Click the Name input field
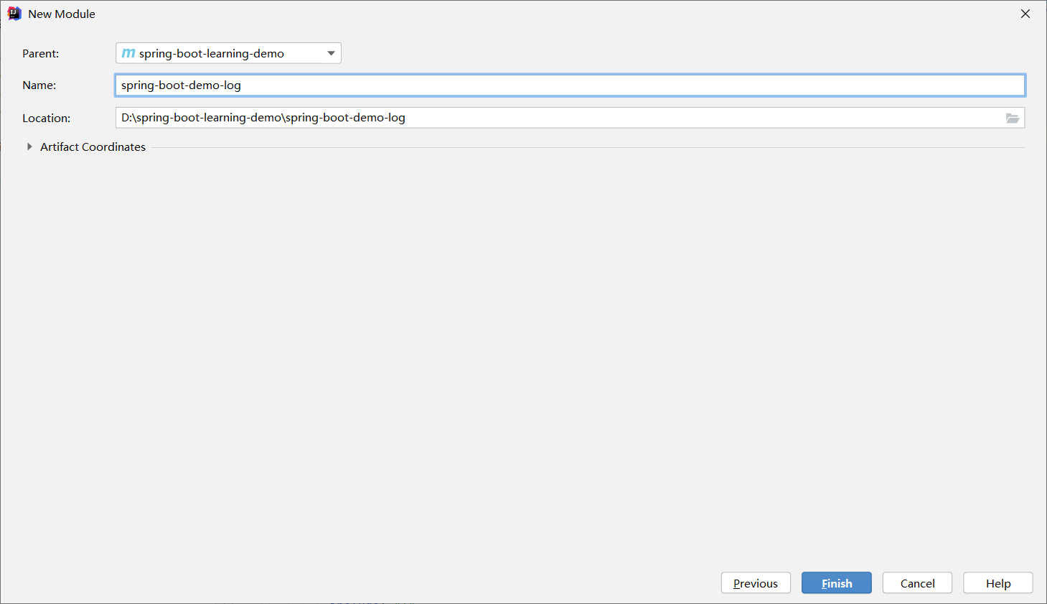Image resolution: width=1047 pixels, height=604 pixels. click(x=570, y=85)
